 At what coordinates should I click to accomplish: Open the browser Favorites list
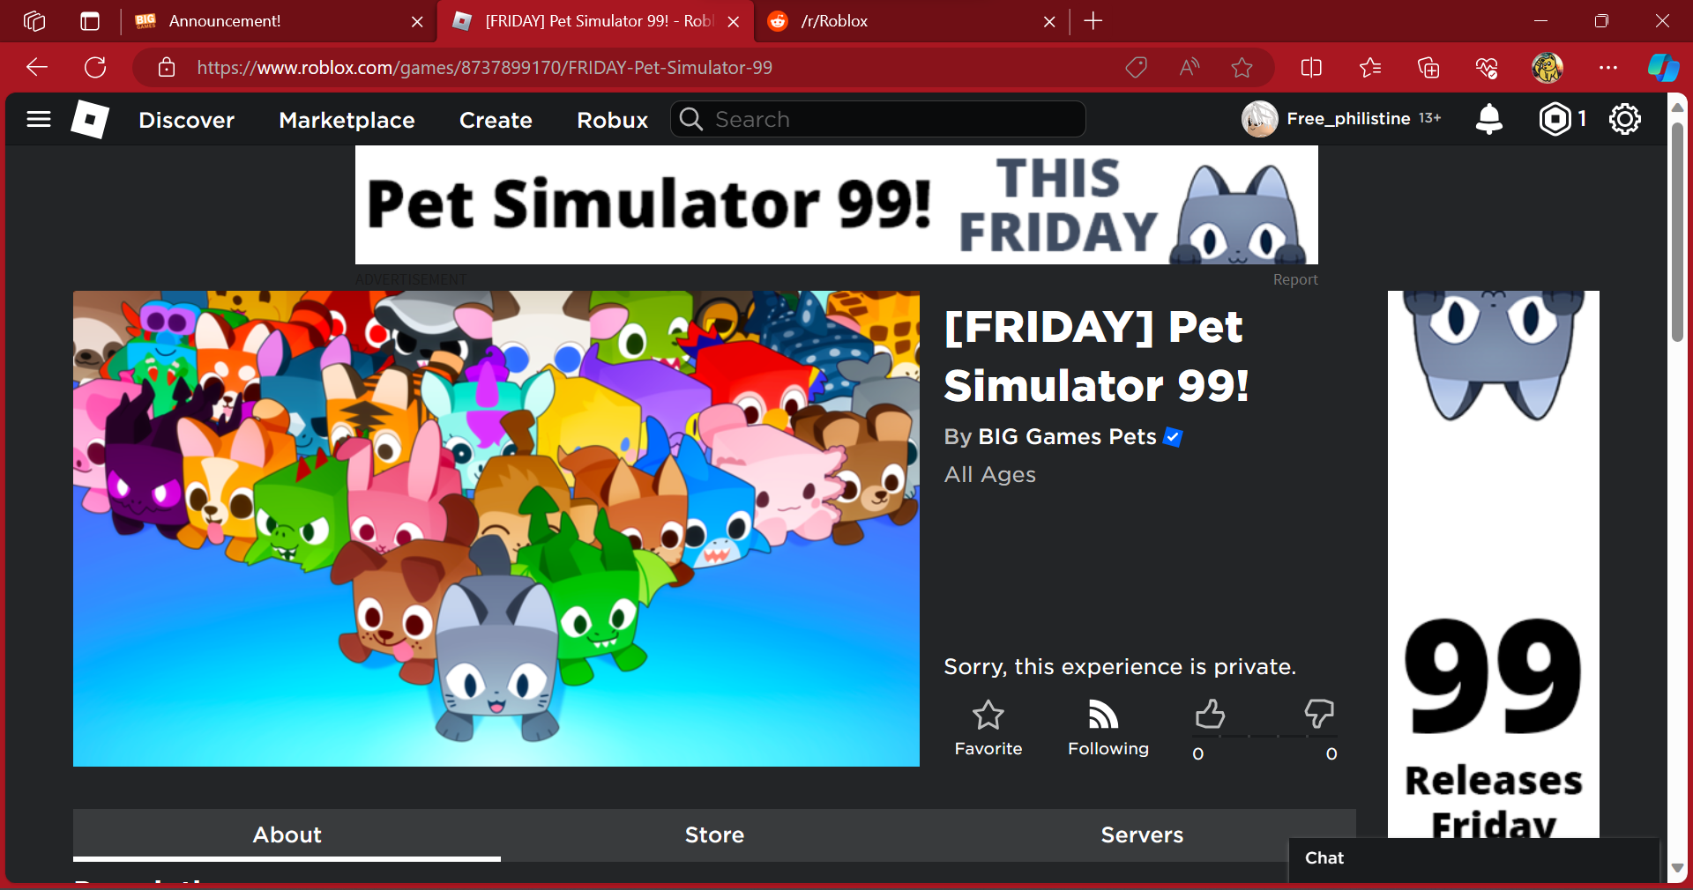1369,68
